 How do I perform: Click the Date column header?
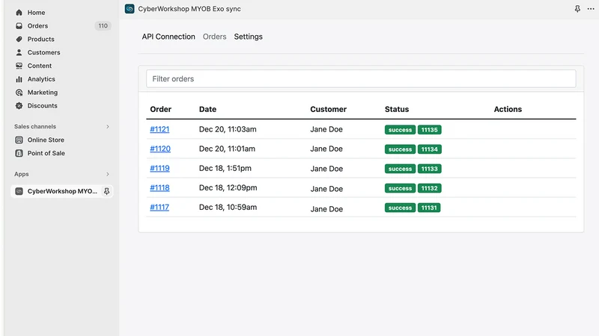tap(207, 109)
